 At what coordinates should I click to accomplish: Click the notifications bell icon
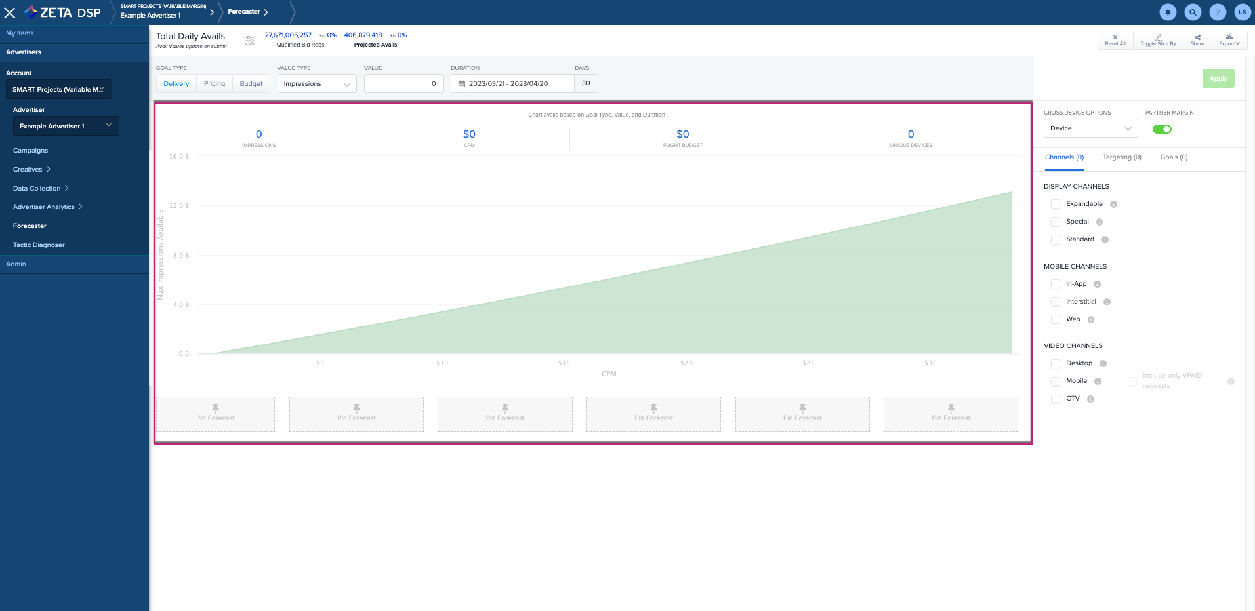[x=1168, y=12]
